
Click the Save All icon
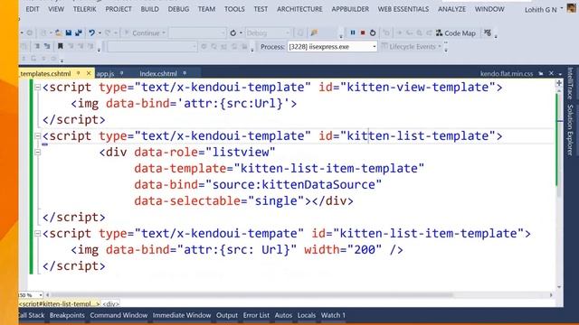pyautogui.click(x=79, y=32)
